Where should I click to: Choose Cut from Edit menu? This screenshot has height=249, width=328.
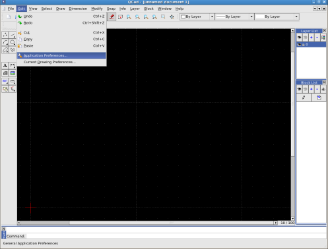(61, 32)
